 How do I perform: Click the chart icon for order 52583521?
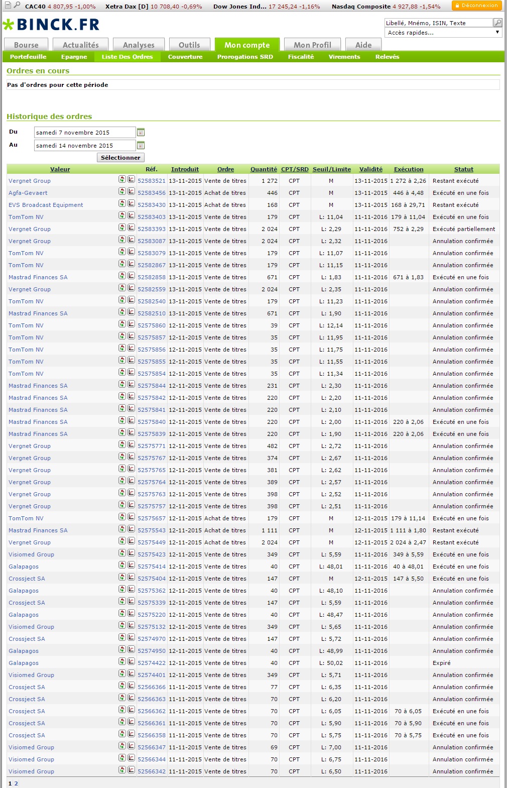[x=131, y=179]
